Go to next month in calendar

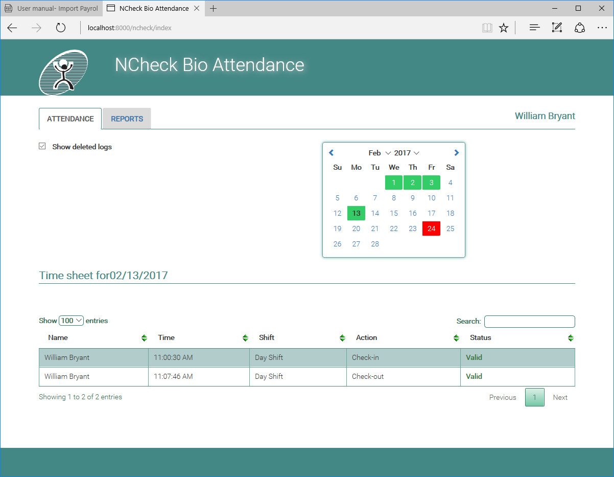(x=456, y=153)
